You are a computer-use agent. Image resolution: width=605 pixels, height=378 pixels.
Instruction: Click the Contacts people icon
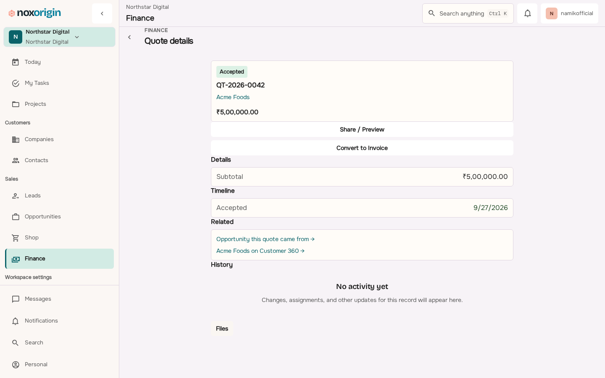(16, 160)
